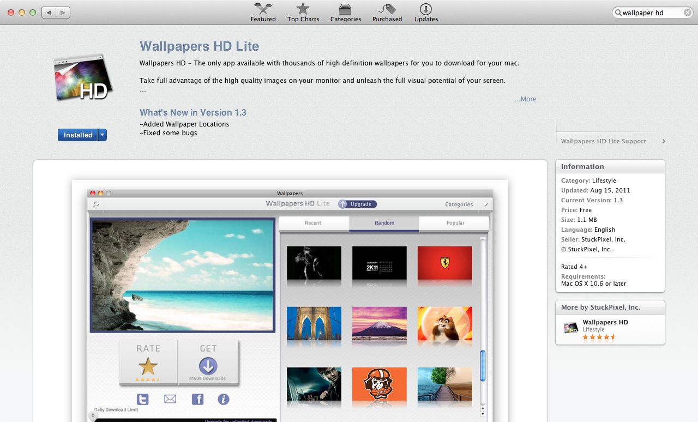Click the email envelope icon
Screen dimensions: 698x422
point(170,399)
